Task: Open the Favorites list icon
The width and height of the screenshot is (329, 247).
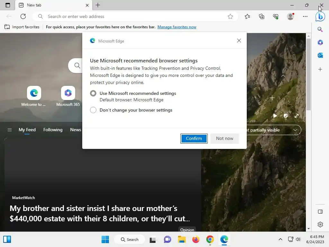Action: click(x=247, y=16)
